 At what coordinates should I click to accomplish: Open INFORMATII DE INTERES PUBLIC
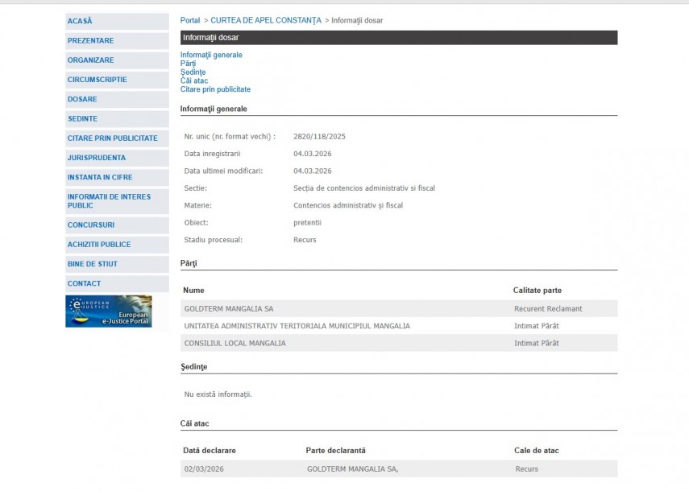pos(109,201)
